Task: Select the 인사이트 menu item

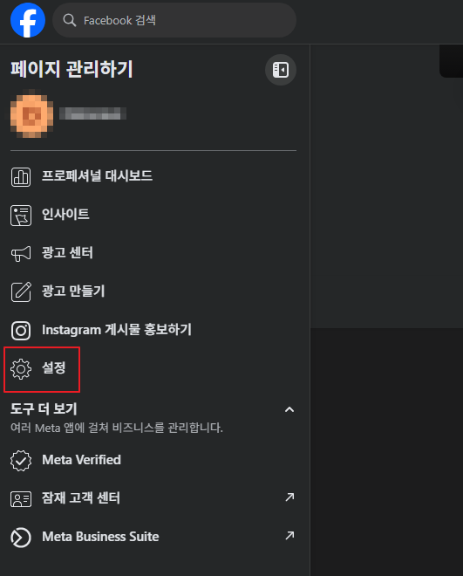Action: [153, 216]
